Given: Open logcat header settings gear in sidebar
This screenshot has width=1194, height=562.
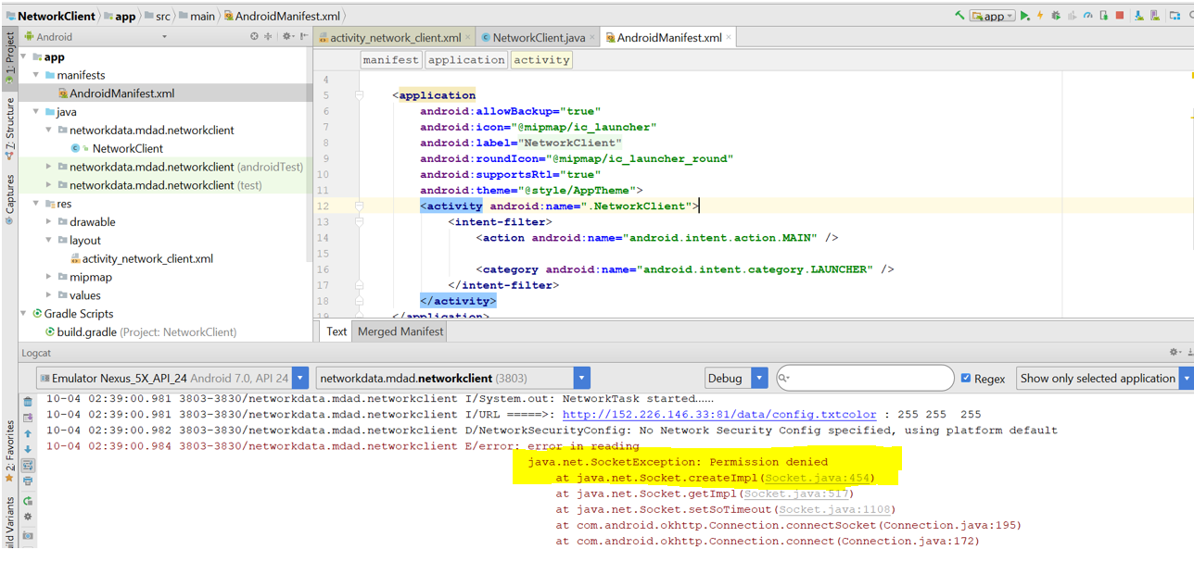Looking at the screenshot, I should pos(28,517).
